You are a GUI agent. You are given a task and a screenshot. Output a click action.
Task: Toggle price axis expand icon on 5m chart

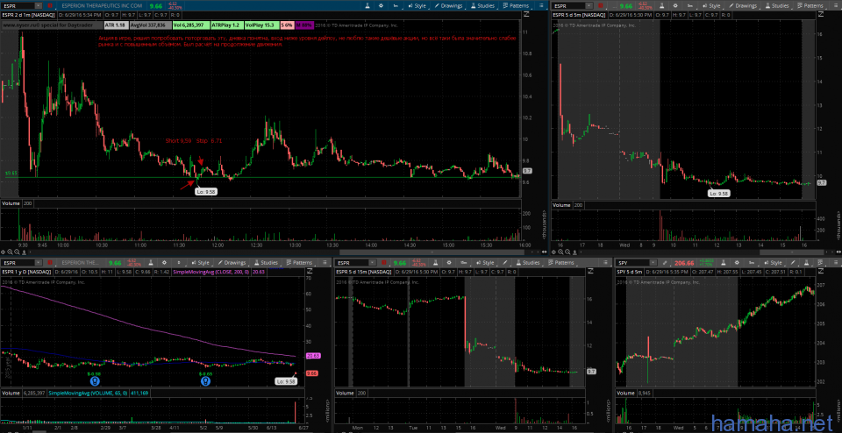(821, 14)
